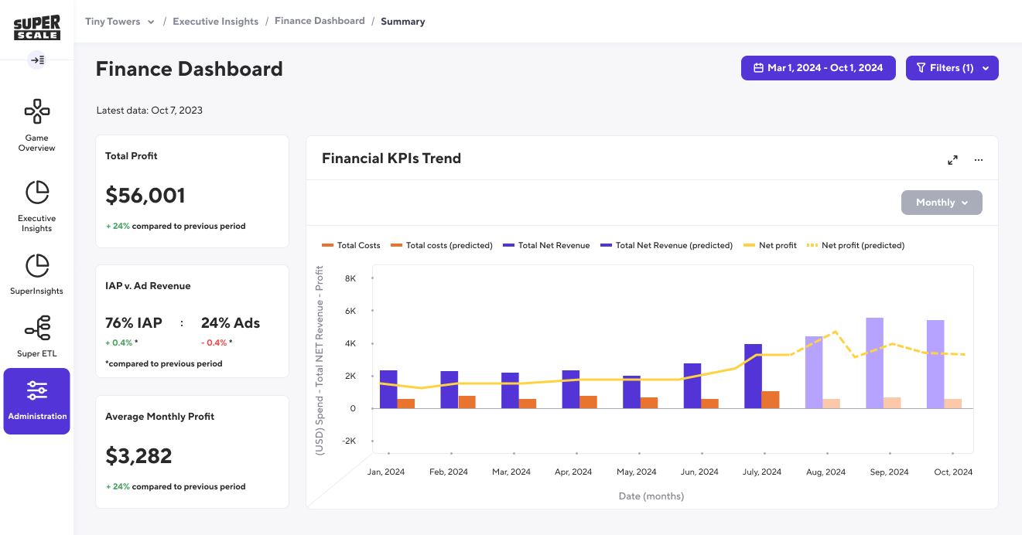Click the IAP v. Ad Revenue card title
This screenshot has height=535, width=1022.
[x=148, y=286]
